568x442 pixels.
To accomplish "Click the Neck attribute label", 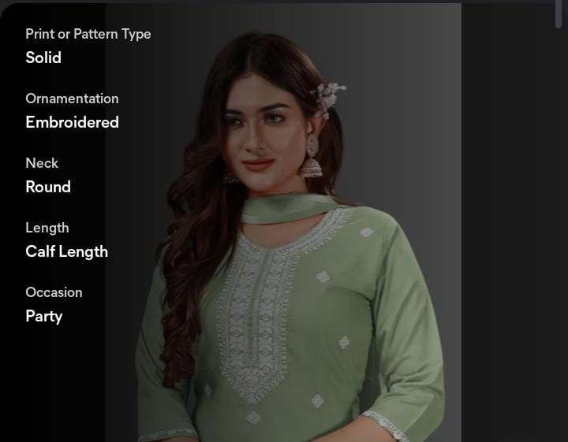I will (x=42, y=163).
